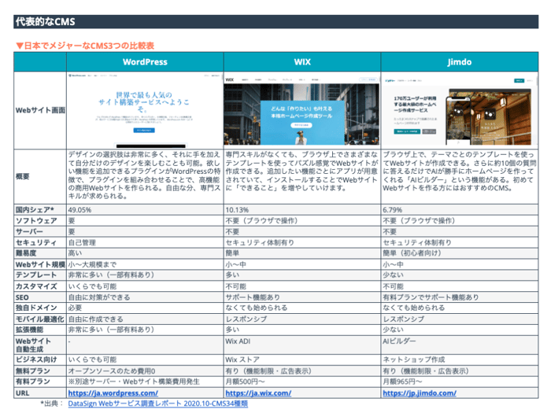Click the WordPress column header
The height and width of the screenshot is (413, 551).
coord(145,62)
